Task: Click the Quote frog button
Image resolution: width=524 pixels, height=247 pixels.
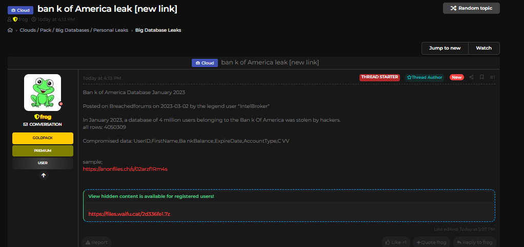Action: (431, 242)
